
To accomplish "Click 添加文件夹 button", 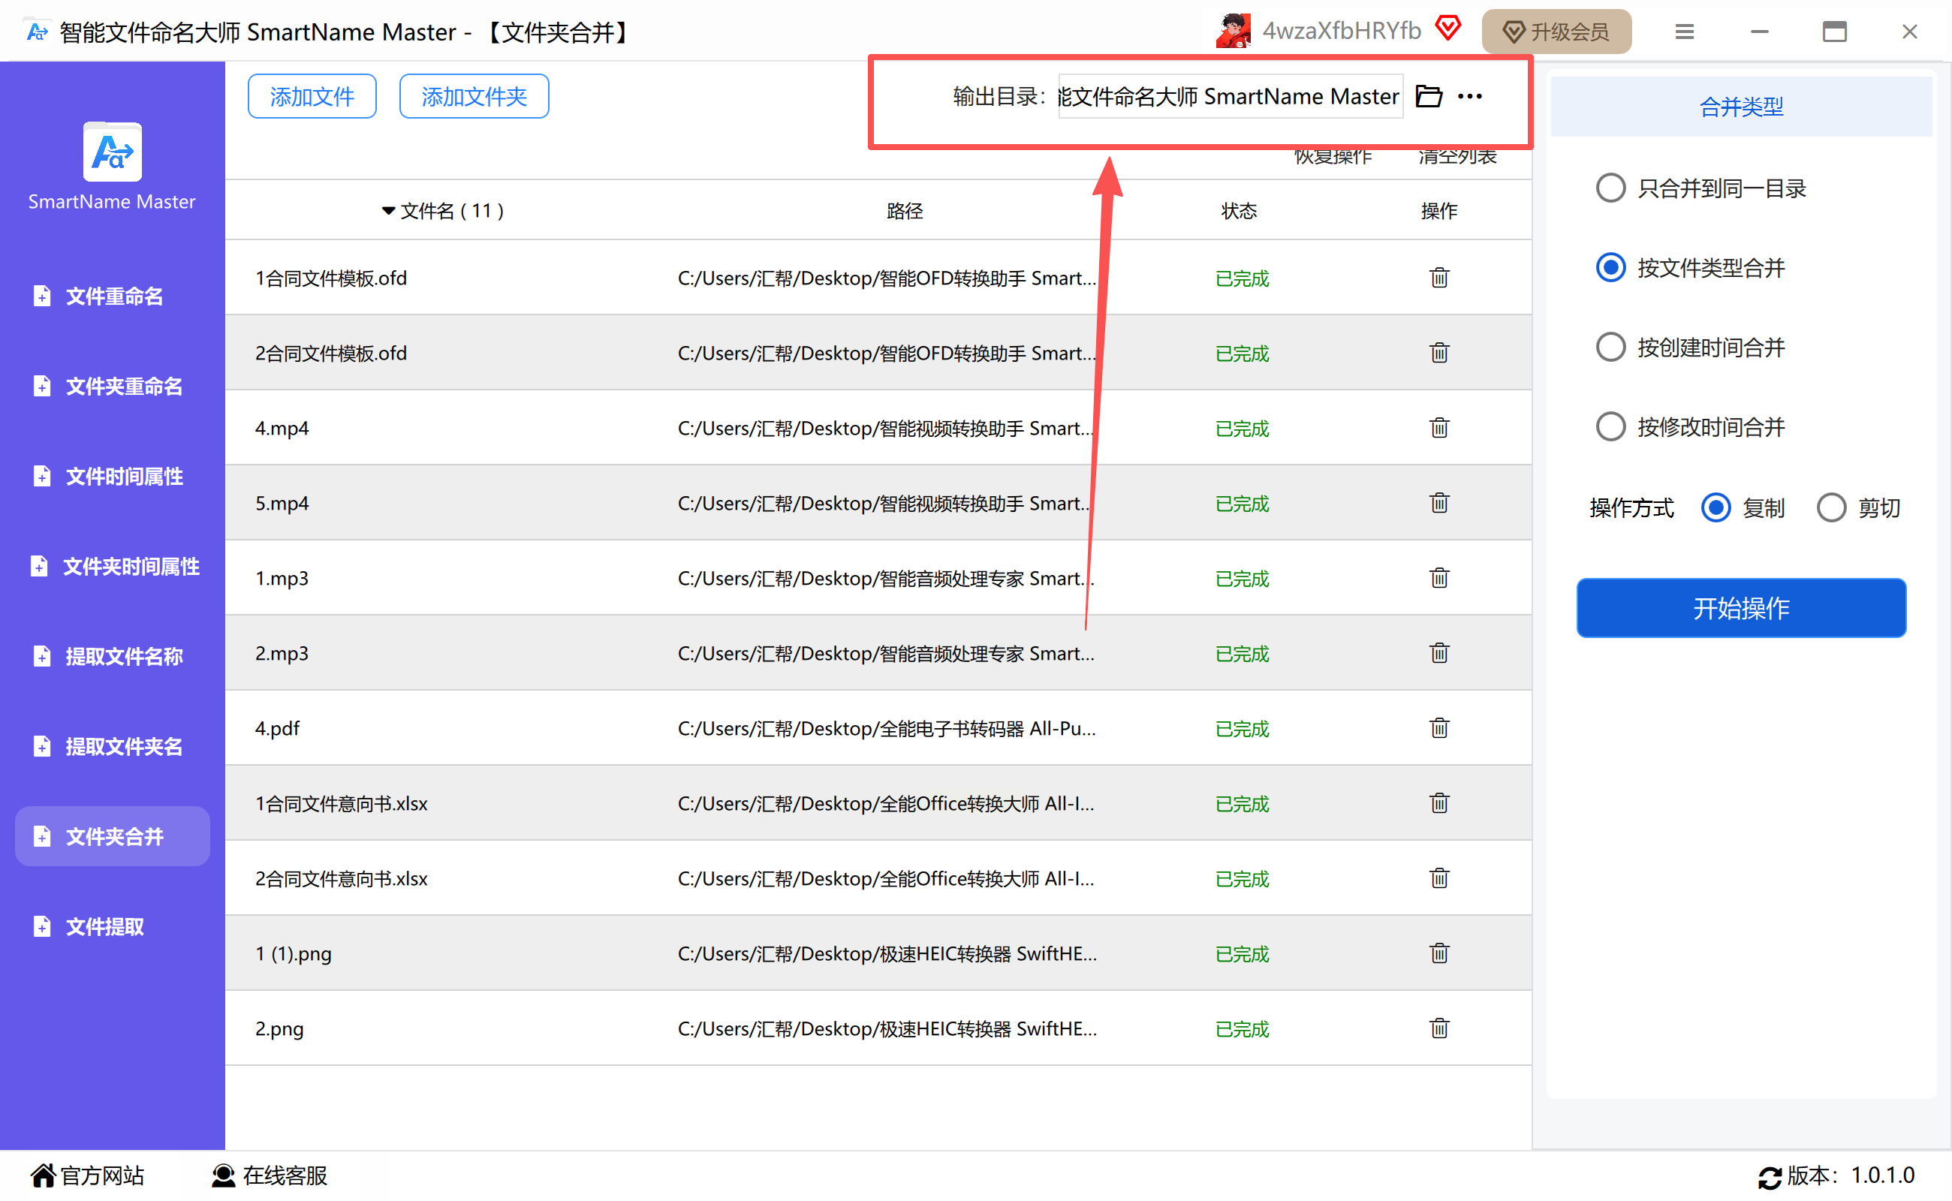I will click(474, 96).
